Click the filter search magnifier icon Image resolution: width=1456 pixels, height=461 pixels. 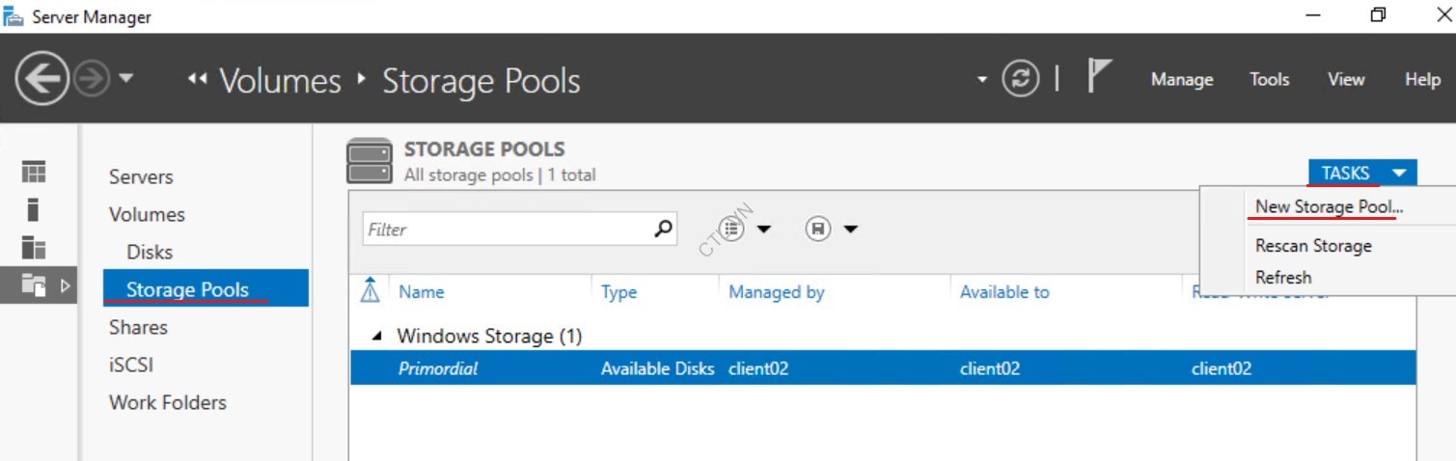pyautogui.click(x=664, y=229)
